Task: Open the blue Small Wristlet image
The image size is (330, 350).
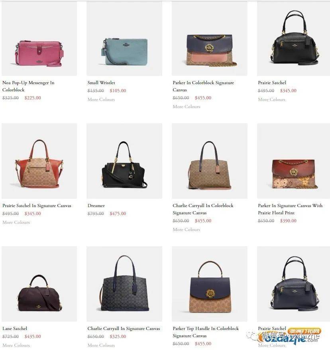Action: (x=124, y=38)
